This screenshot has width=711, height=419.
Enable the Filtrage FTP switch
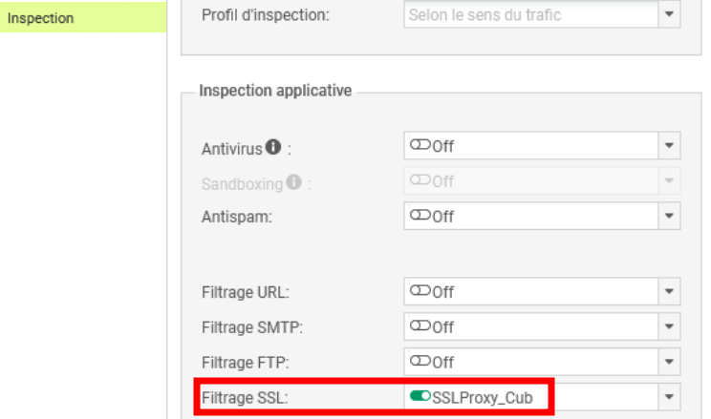pos(420,363)
